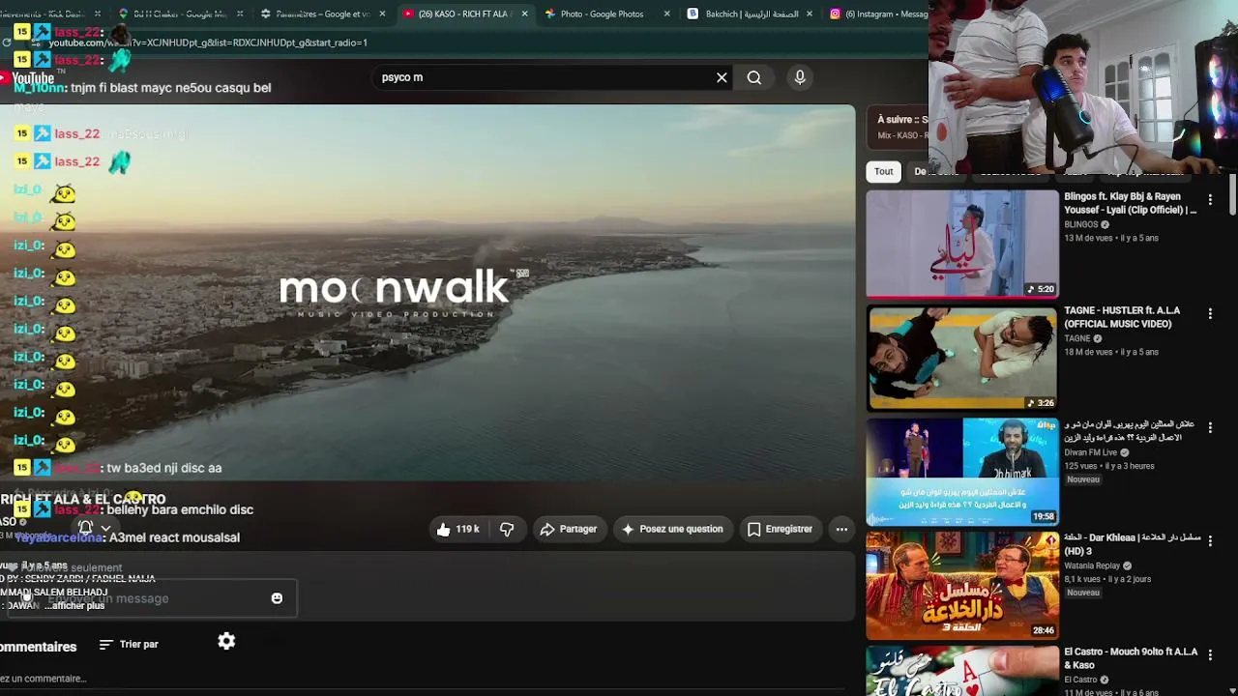Close the Paramètres Google tab

coord(382,14)
